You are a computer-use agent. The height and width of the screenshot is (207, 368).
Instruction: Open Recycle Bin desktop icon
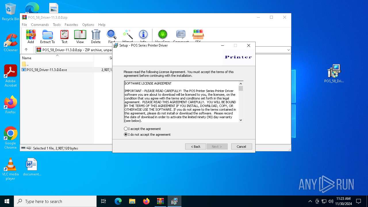tap(11, 12)
